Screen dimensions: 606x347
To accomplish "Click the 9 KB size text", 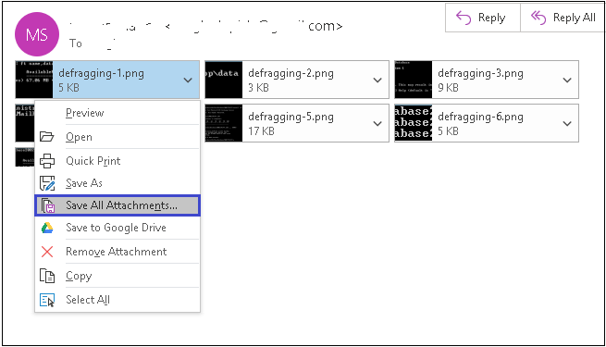I will click(x=448, y=88).
